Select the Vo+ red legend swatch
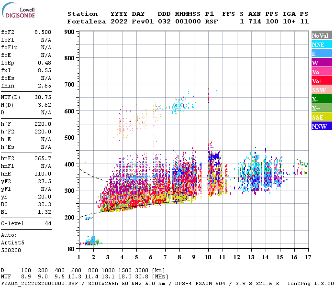335x287 pixels. 322,81
